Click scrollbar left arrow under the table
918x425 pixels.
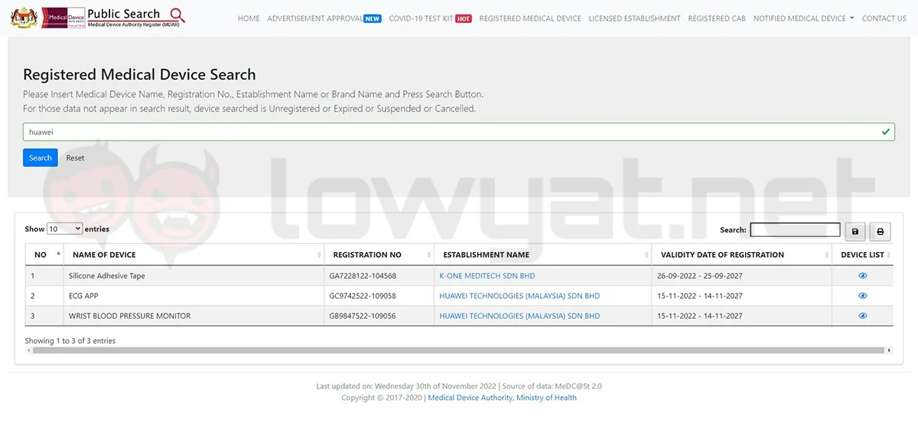pos(29,351)
